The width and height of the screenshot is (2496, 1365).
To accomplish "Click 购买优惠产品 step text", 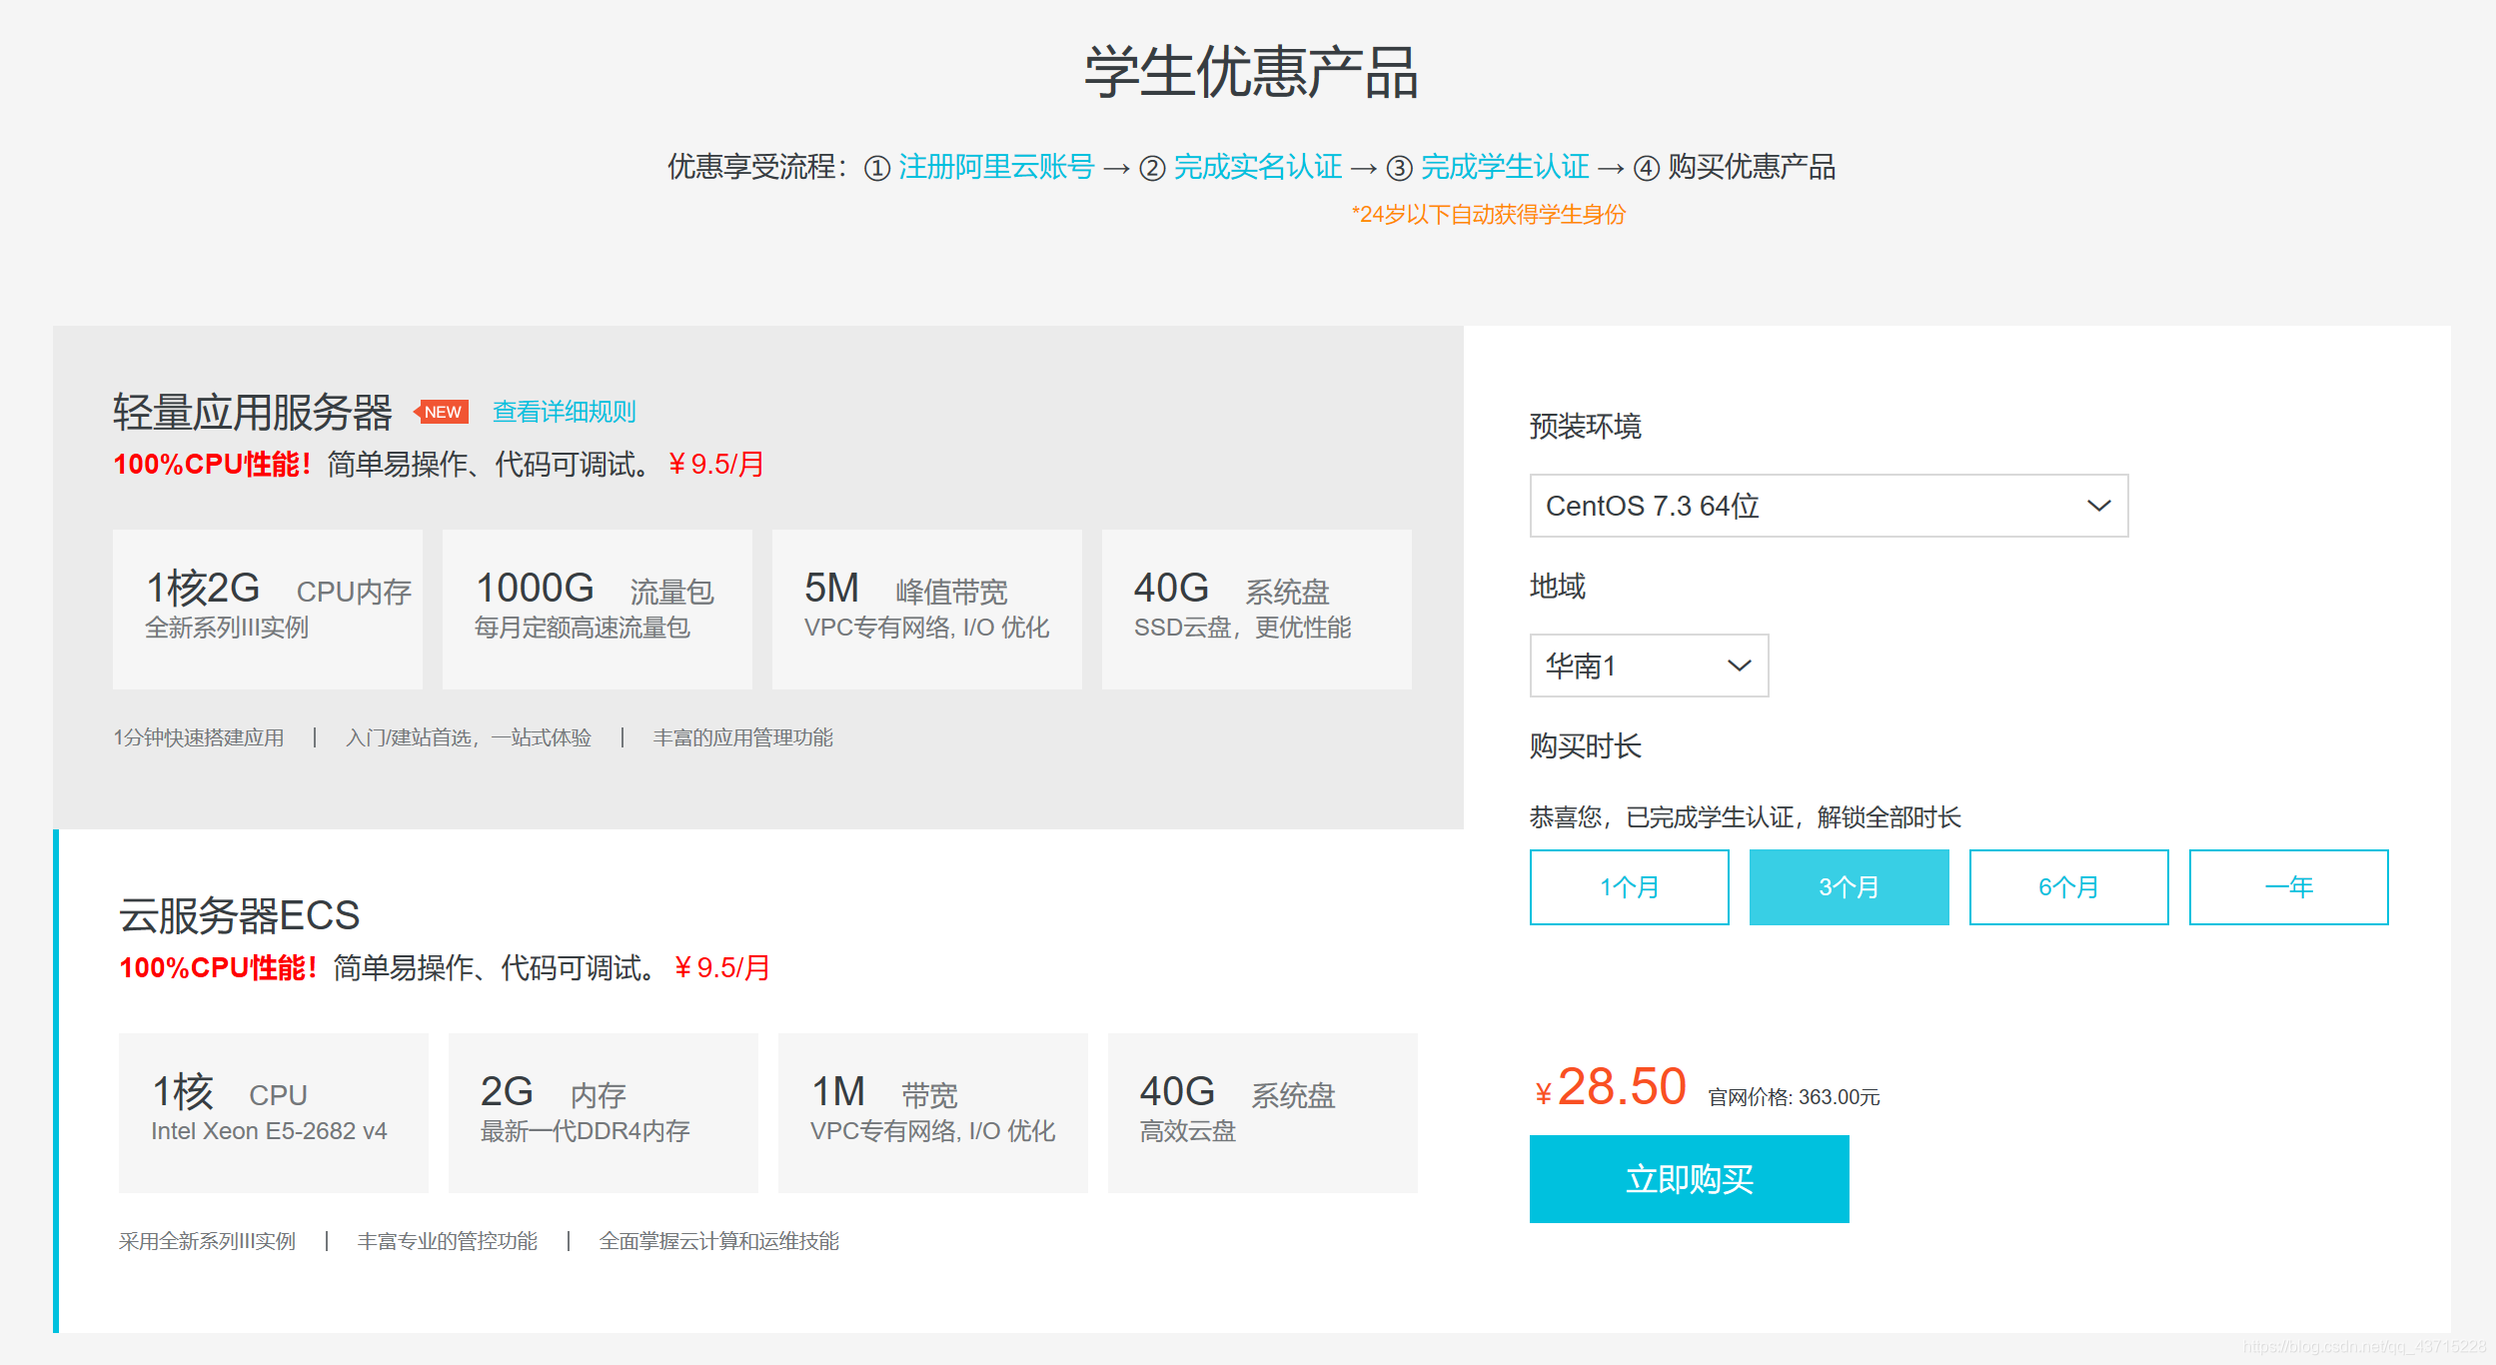I will click(1752, 167).
